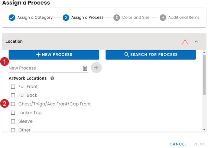Collapse the Location panel chevron
208x148 pixels.
[x=196, y=42]
